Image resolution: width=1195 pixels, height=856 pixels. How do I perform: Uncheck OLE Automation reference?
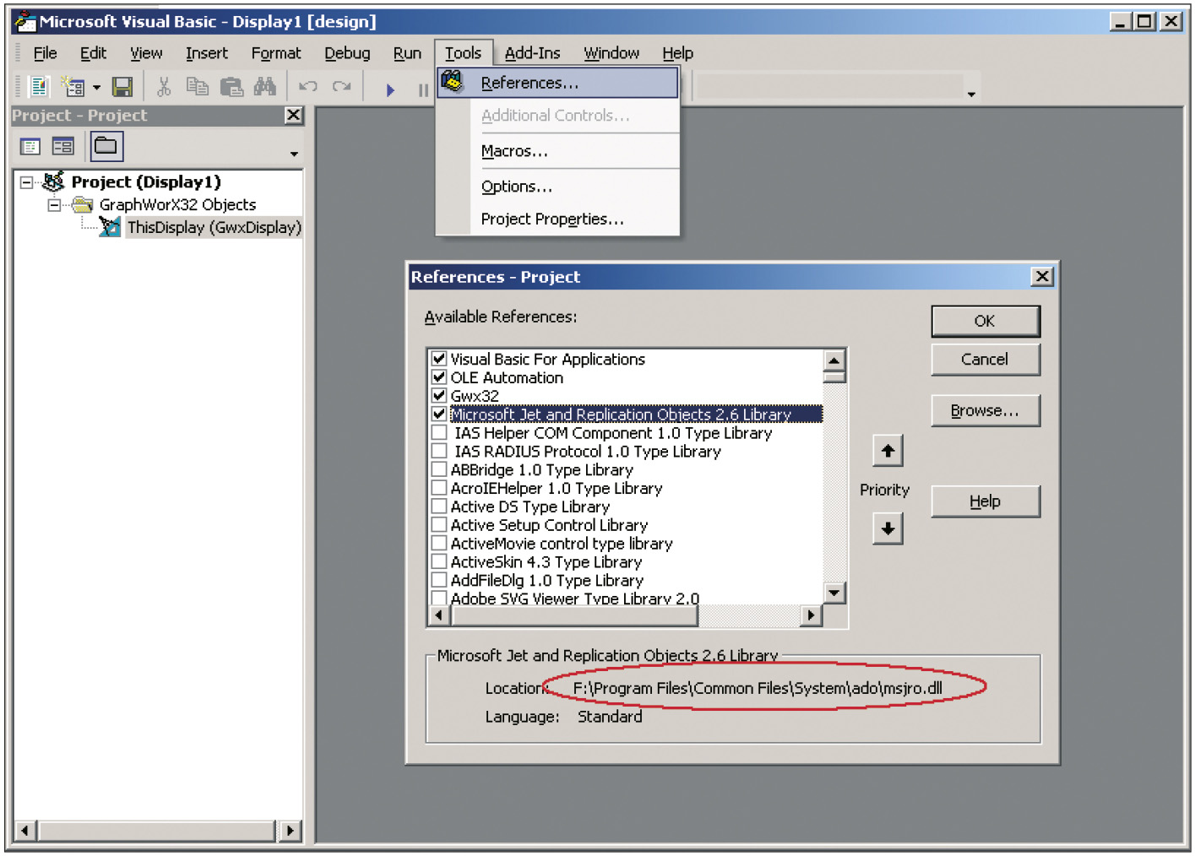(439, 377)
